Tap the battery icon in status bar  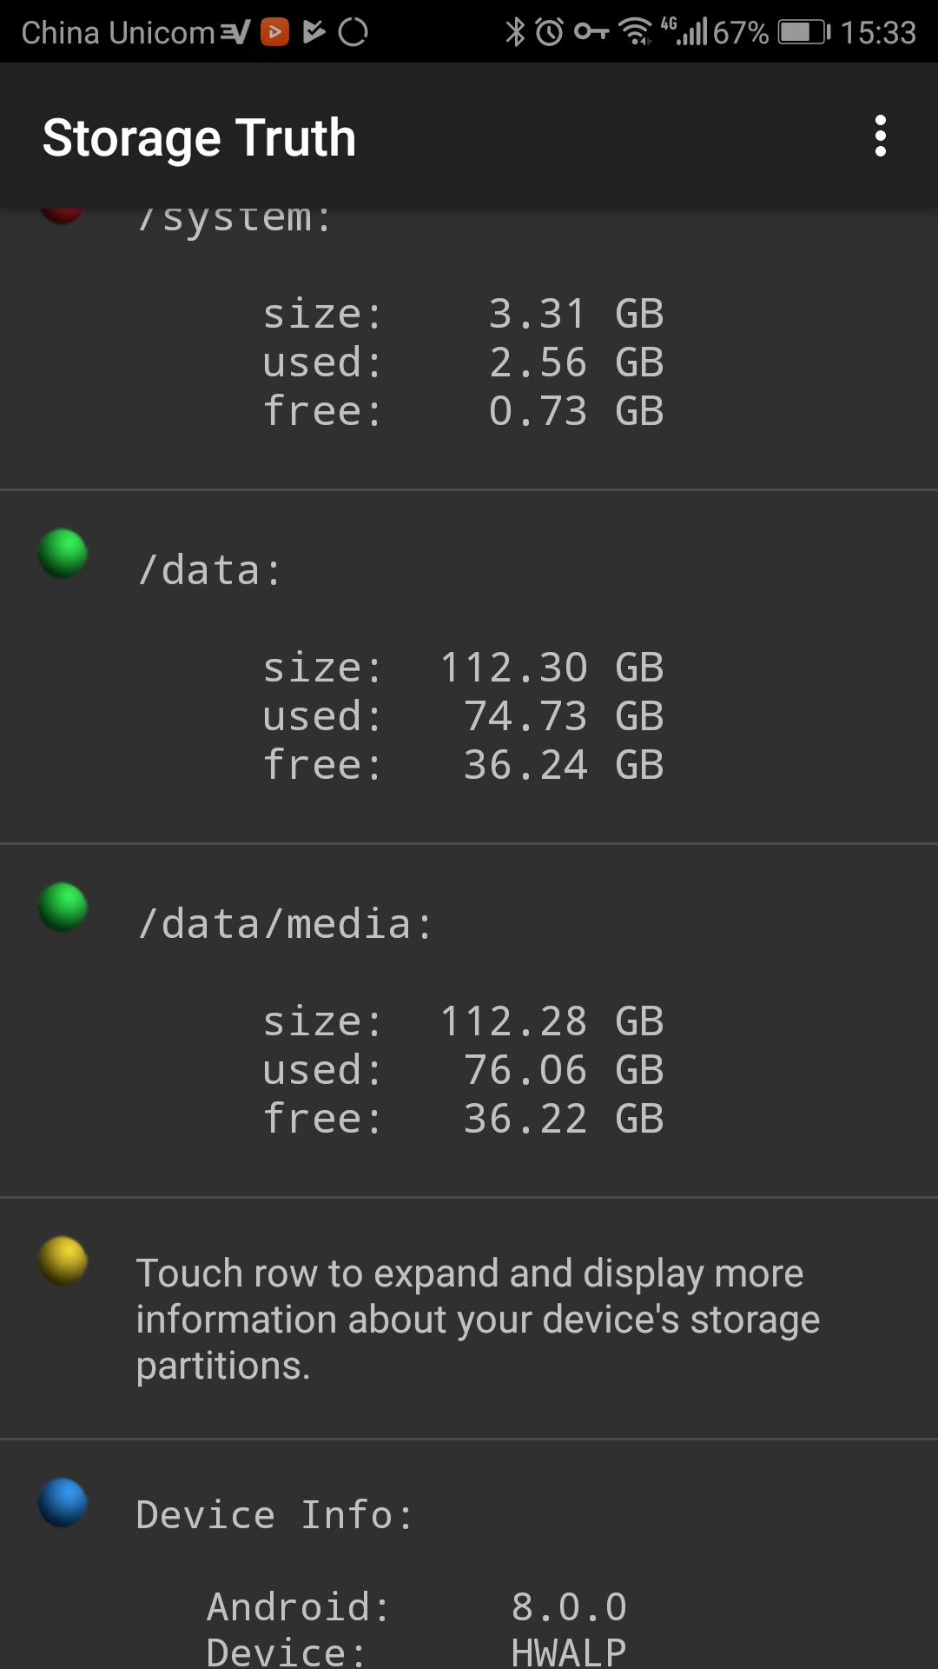pos(803,32)
